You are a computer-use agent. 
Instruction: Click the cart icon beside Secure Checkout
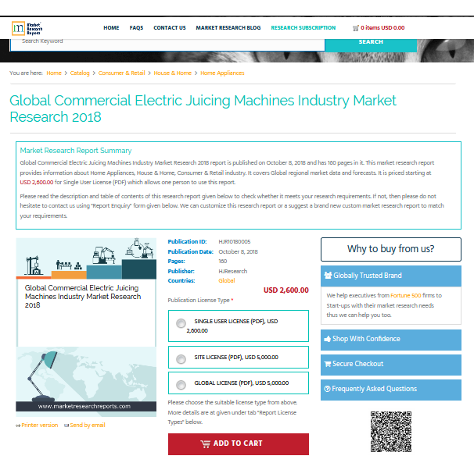tap(328, 364)
